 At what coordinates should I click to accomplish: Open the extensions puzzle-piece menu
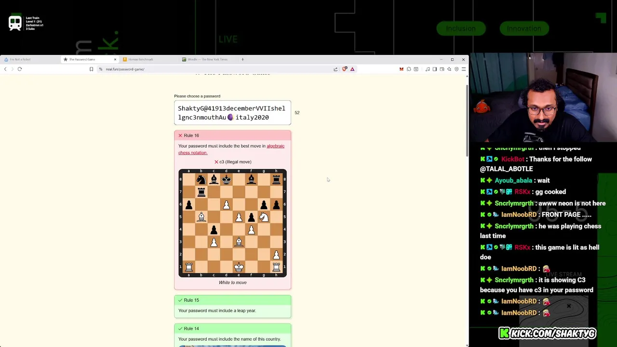click(x=409, y=69)
